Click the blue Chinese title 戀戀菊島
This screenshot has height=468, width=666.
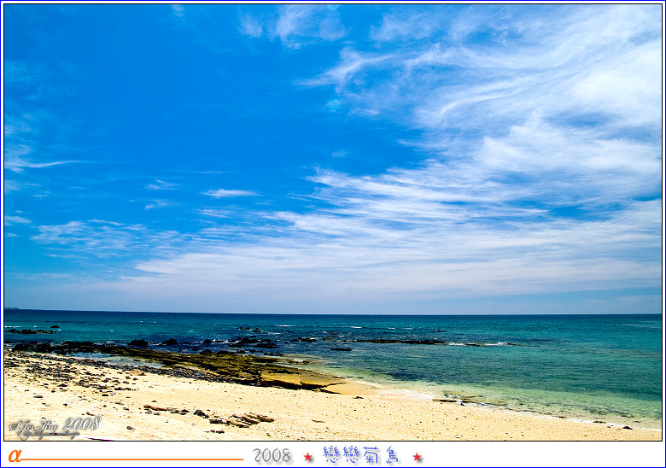click(362, 455)
